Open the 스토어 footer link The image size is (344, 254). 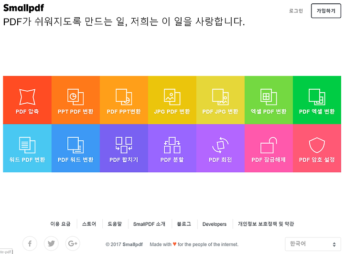pos(89,224)
